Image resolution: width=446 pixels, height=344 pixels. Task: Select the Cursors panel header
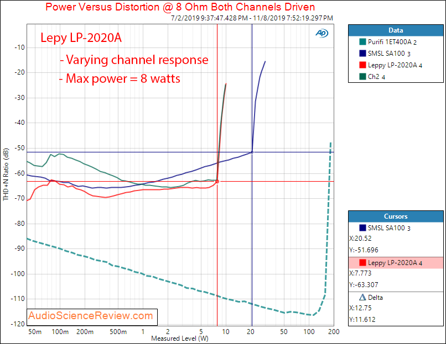(396, 216)
